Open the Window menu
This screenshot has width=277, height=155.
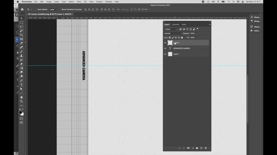109,2
